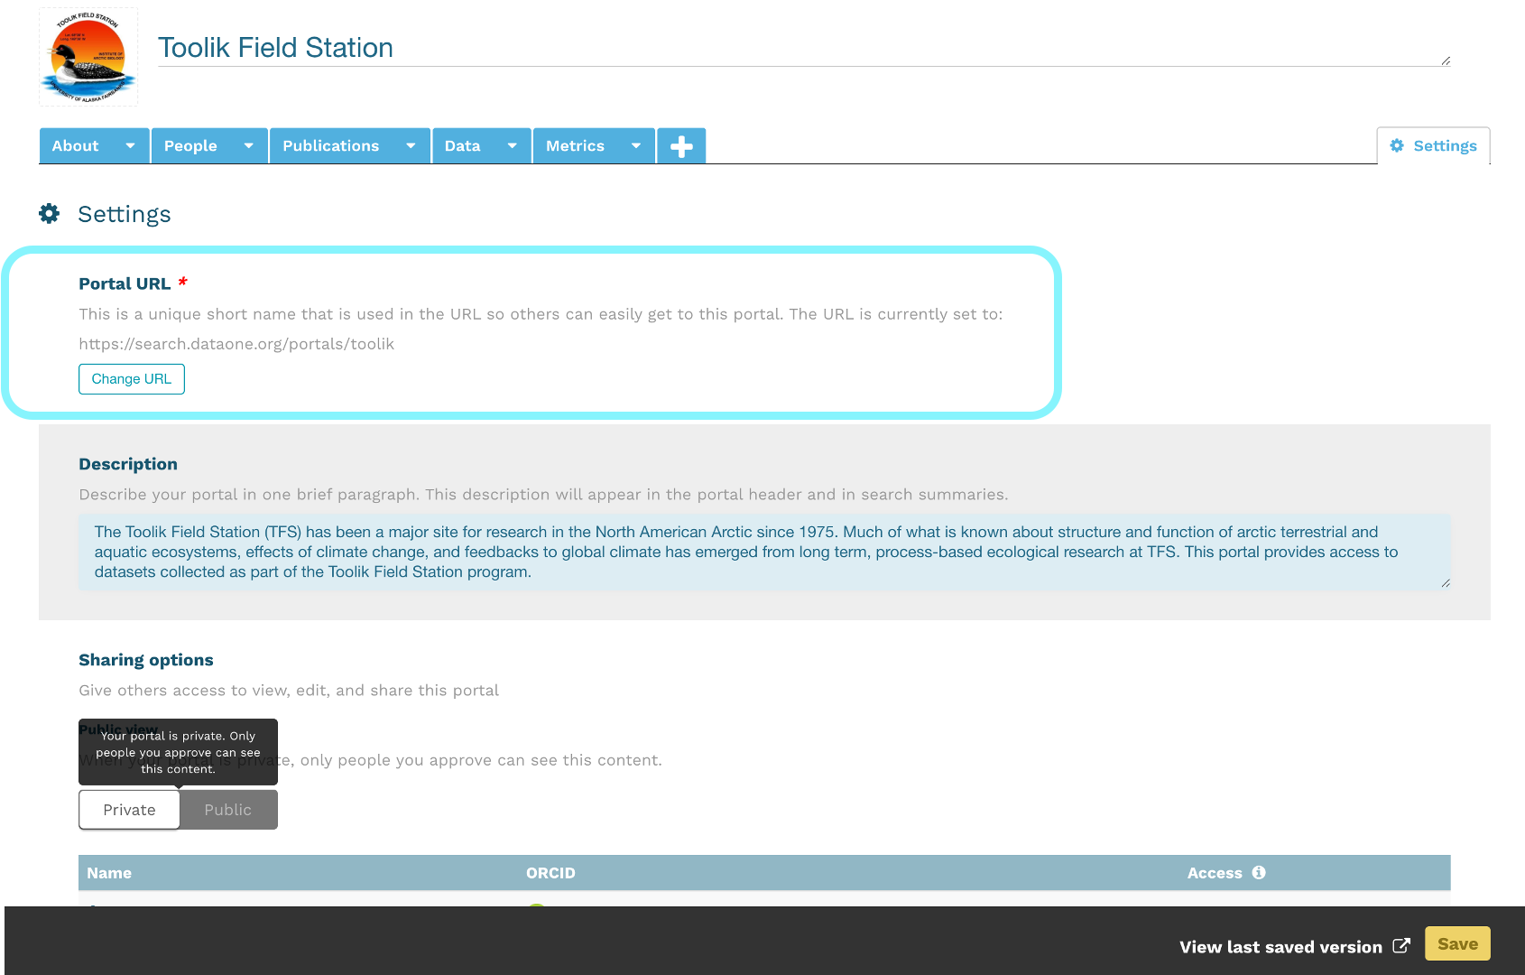This screenshot has width=1525, height=975.
Task: Click the Access info icon in table header
Action: pyautogui.click(x=1259, y=872)
